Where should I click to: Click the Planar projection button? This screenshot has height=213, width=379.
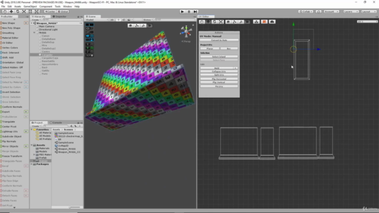click(210, 49)
